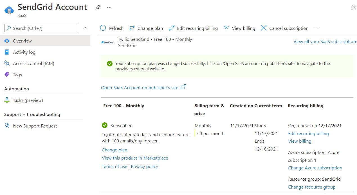Click the external link icon after publisher's site

point(183,87)
